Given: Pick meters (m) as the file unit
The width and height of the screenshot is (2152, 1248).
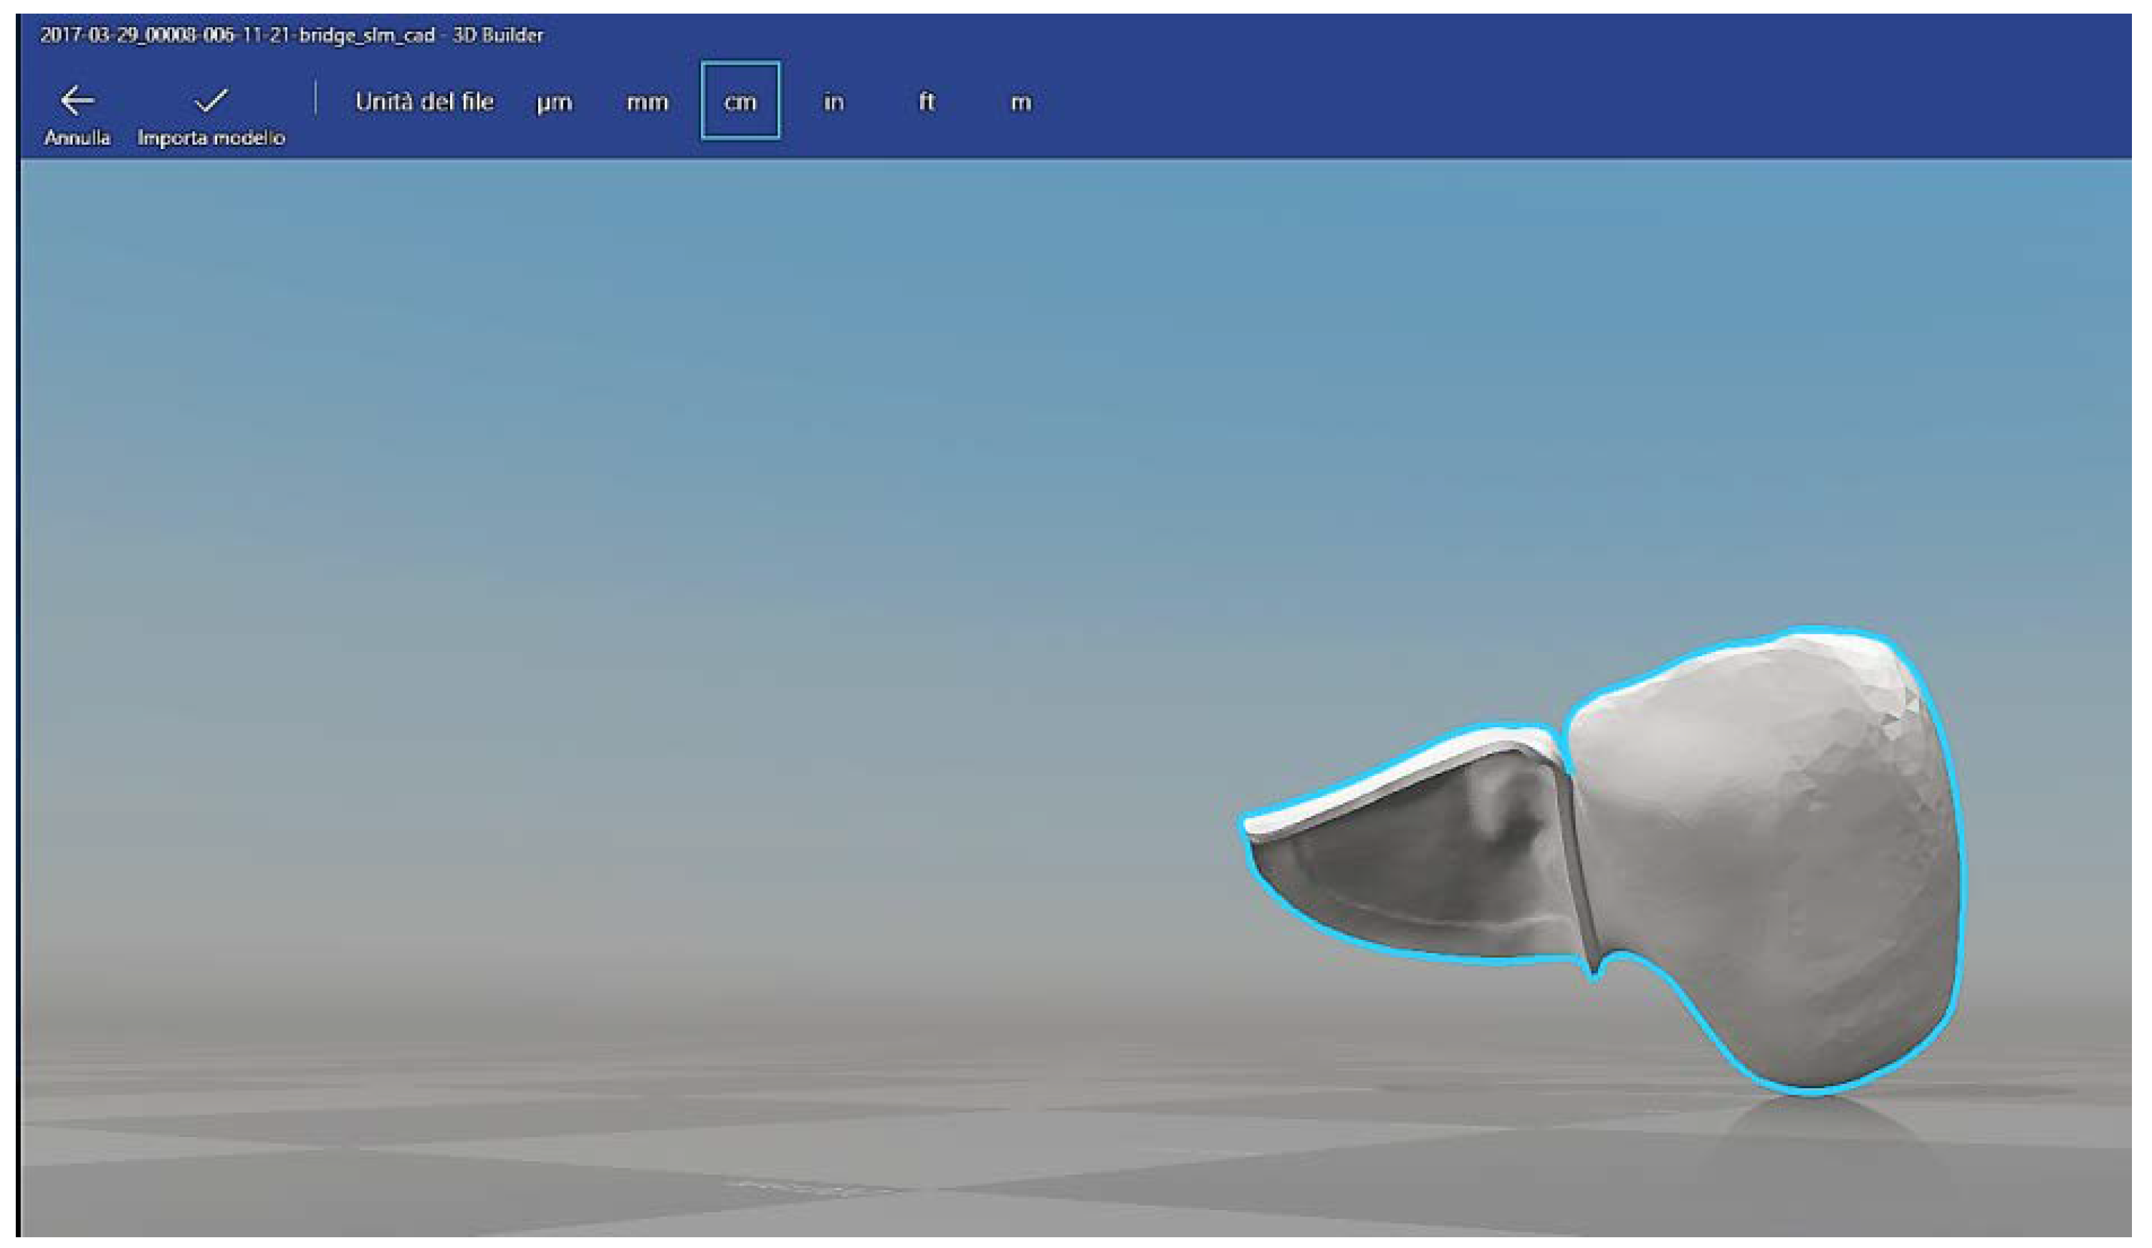Looking at the screenshot, I should (x=1020, y=102).
